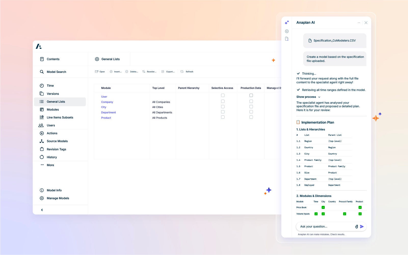This screenshot has width=408, height=255.
Task: Click the Anaplan AI sparkle icon
Action: (287, 23)
